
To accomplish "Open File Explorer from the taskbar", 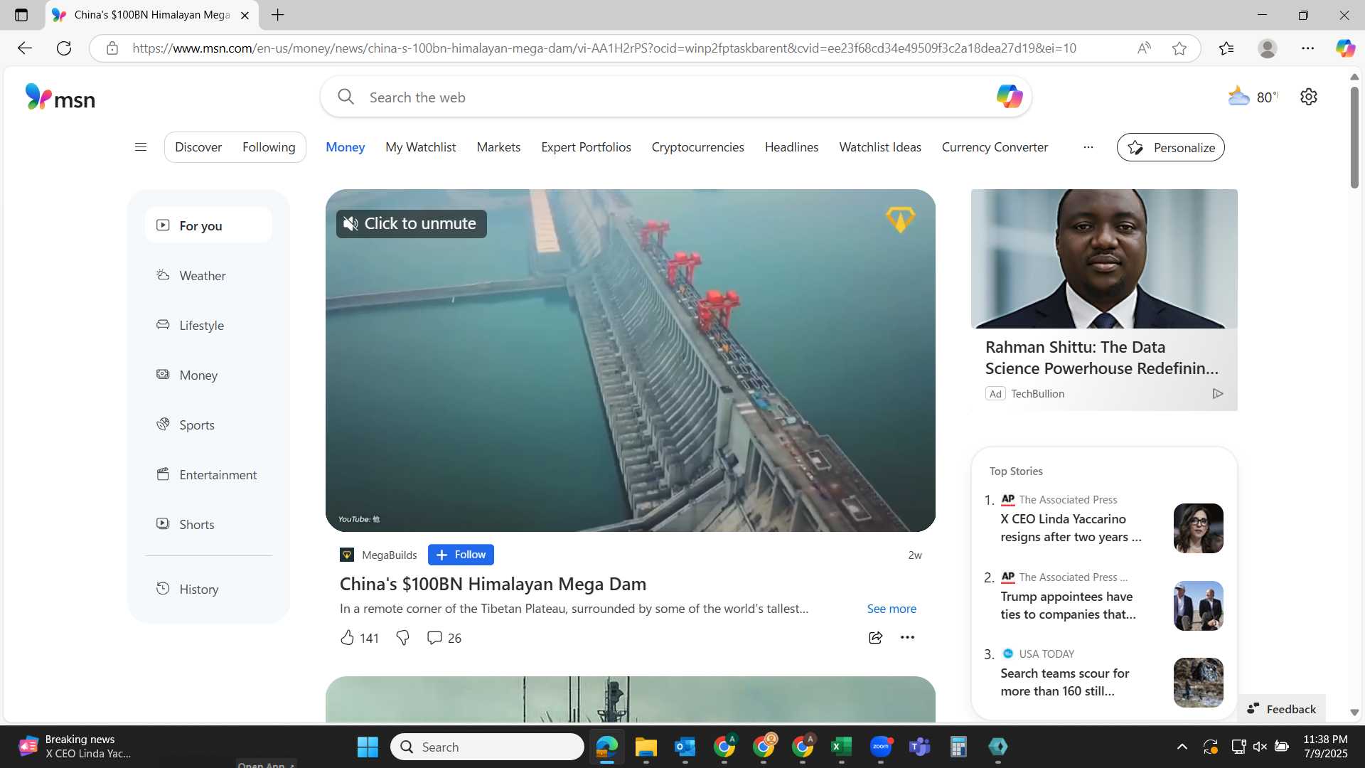I will pos(646,747).
